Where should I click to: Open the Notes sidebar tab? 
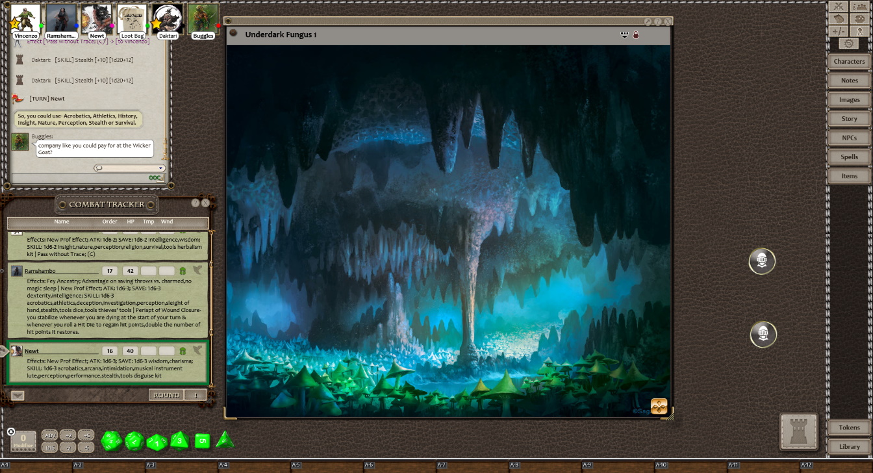tap(849, 81)
